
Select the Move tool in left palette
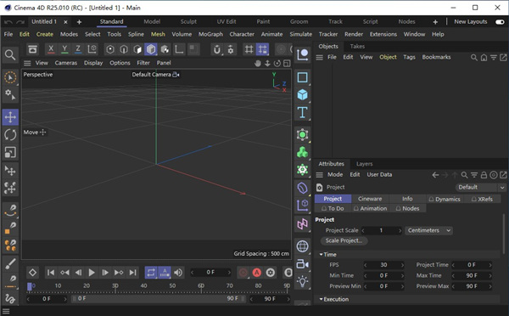click(10, 117)
